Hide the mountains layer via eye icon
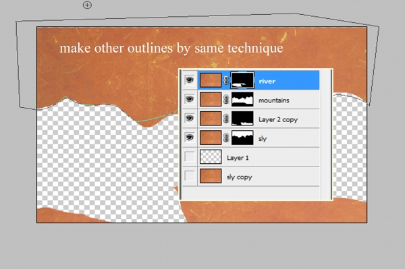This screenshot has height=269, width=405. [190, 99]
